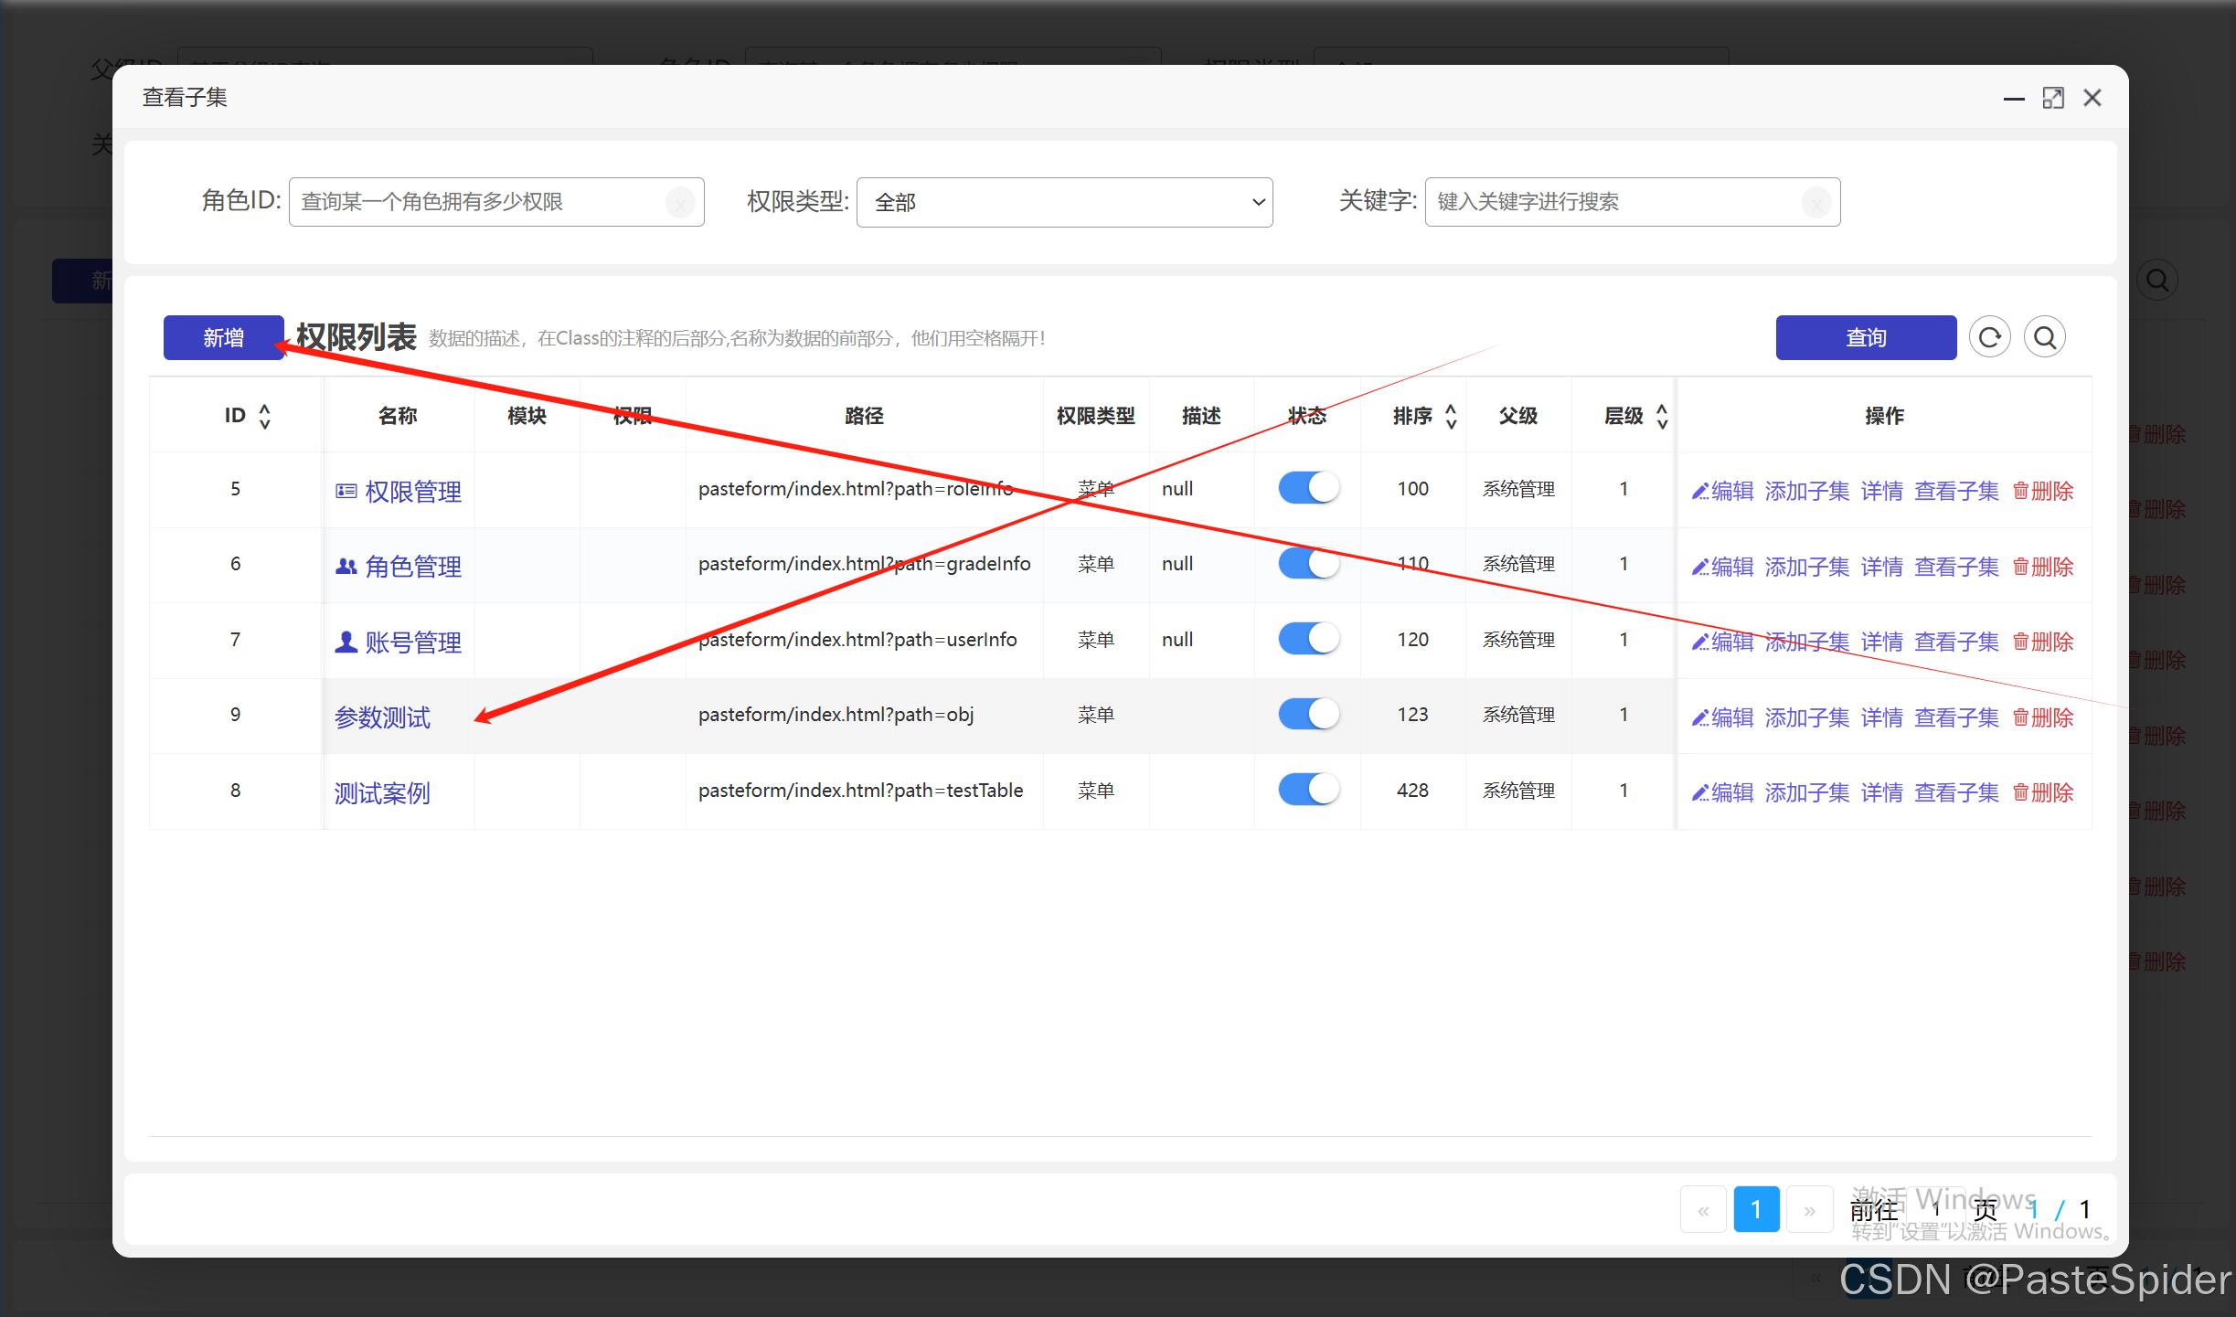
Task: Click the 名称 column header
Action: pos(398,417)
